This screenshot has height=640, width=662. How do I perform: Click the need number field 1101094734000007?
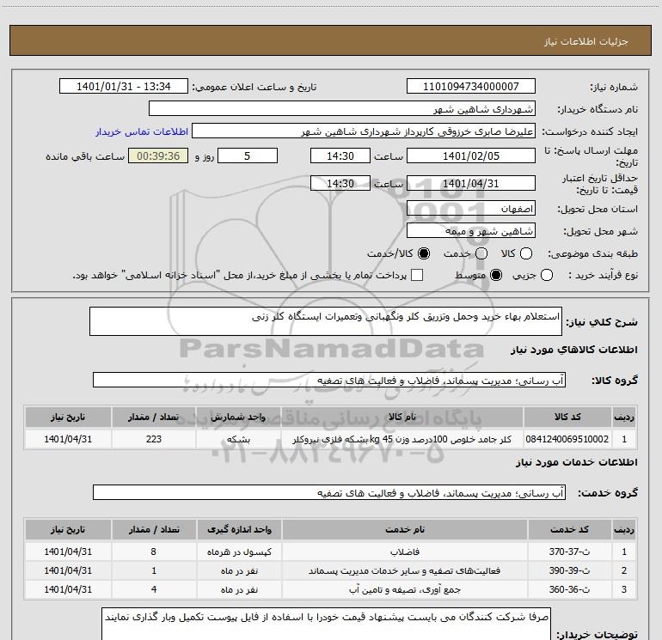click(471, 87)
